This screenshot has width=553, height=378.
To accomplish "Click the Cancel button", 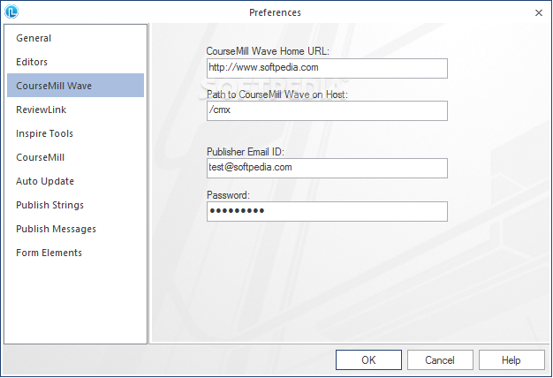I will tap(440, 360).
